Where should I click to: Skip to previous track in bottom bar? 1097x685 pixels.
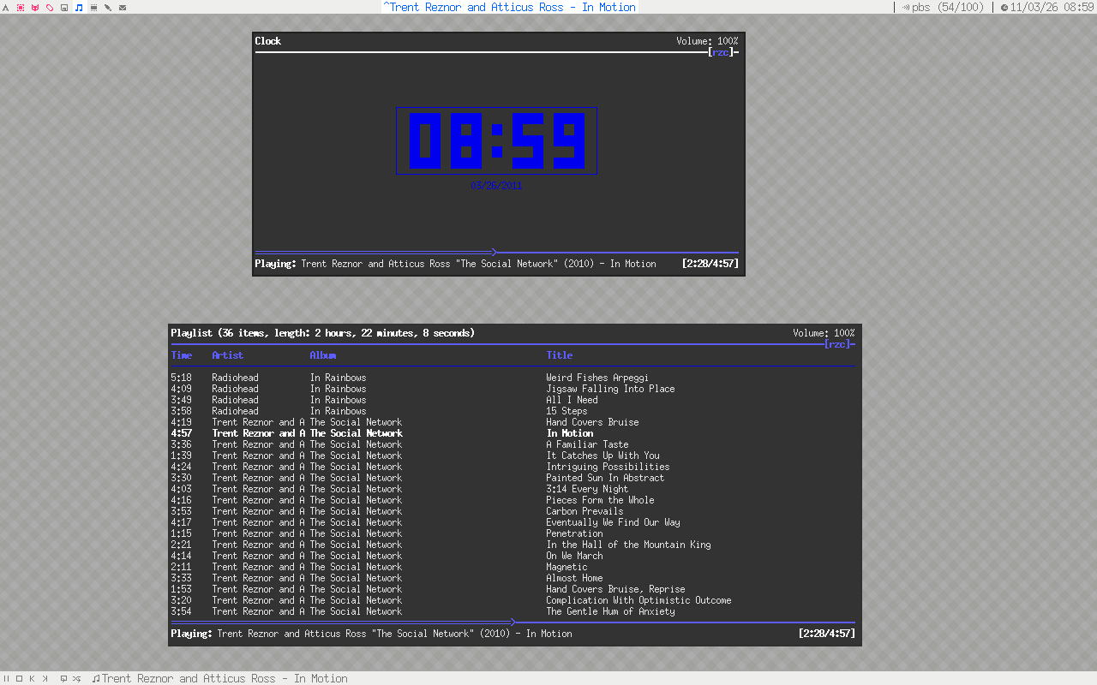coord(32,678)
